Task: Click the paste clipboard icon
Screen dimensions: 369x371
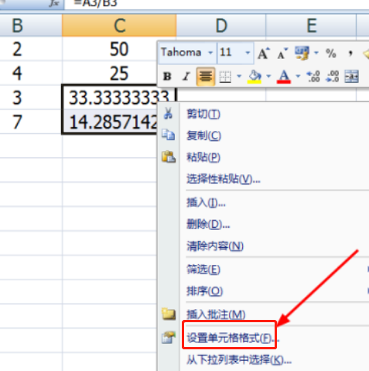Action: 169,156
